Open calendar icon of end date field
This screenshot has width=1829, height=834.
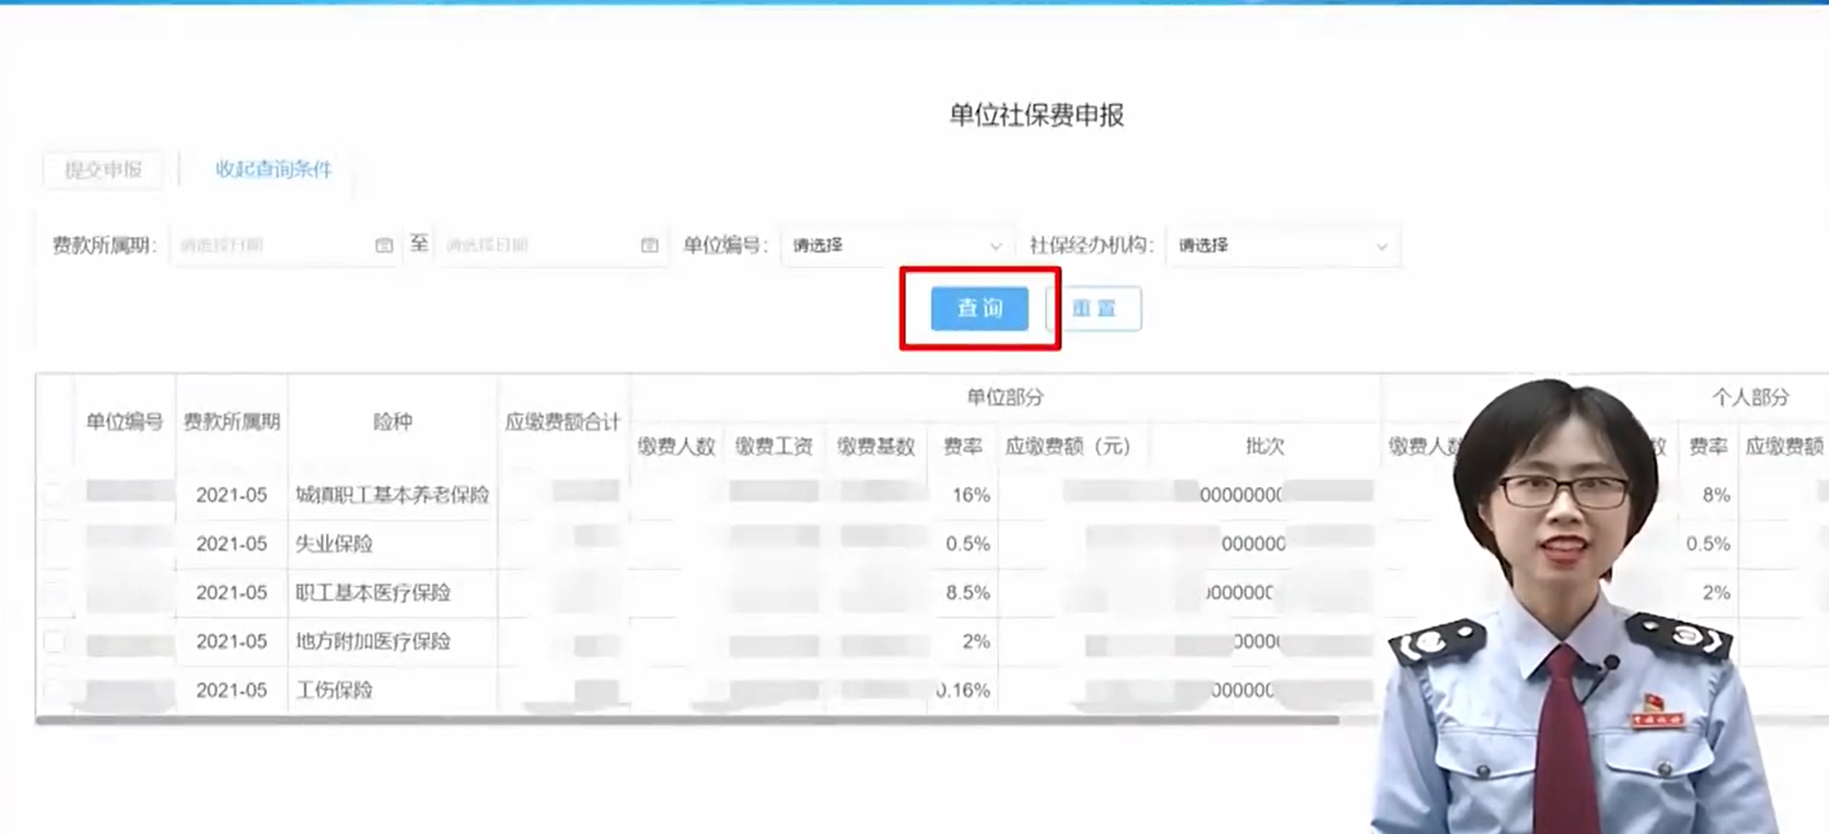(x=650, y=245)
